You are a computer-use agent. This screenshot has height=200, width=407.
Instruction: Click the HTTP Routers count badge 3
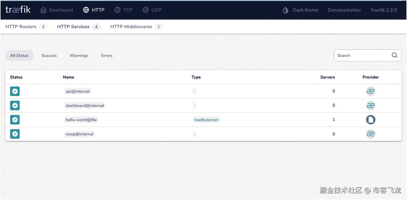tap(43, 27)
